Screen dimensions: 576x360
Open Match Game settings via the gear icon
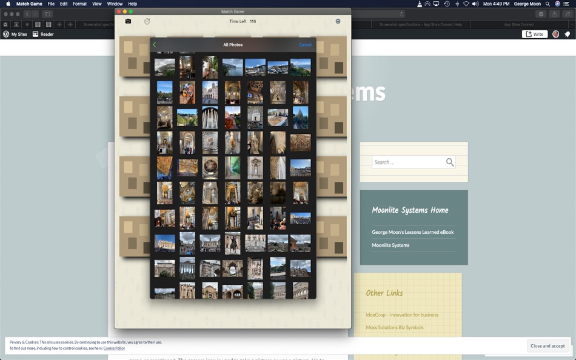338,21
